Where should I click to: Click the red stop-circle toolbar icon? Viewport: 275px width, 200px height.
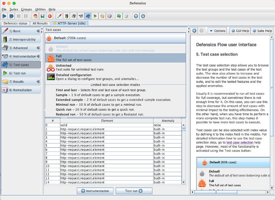pos(50,16)
